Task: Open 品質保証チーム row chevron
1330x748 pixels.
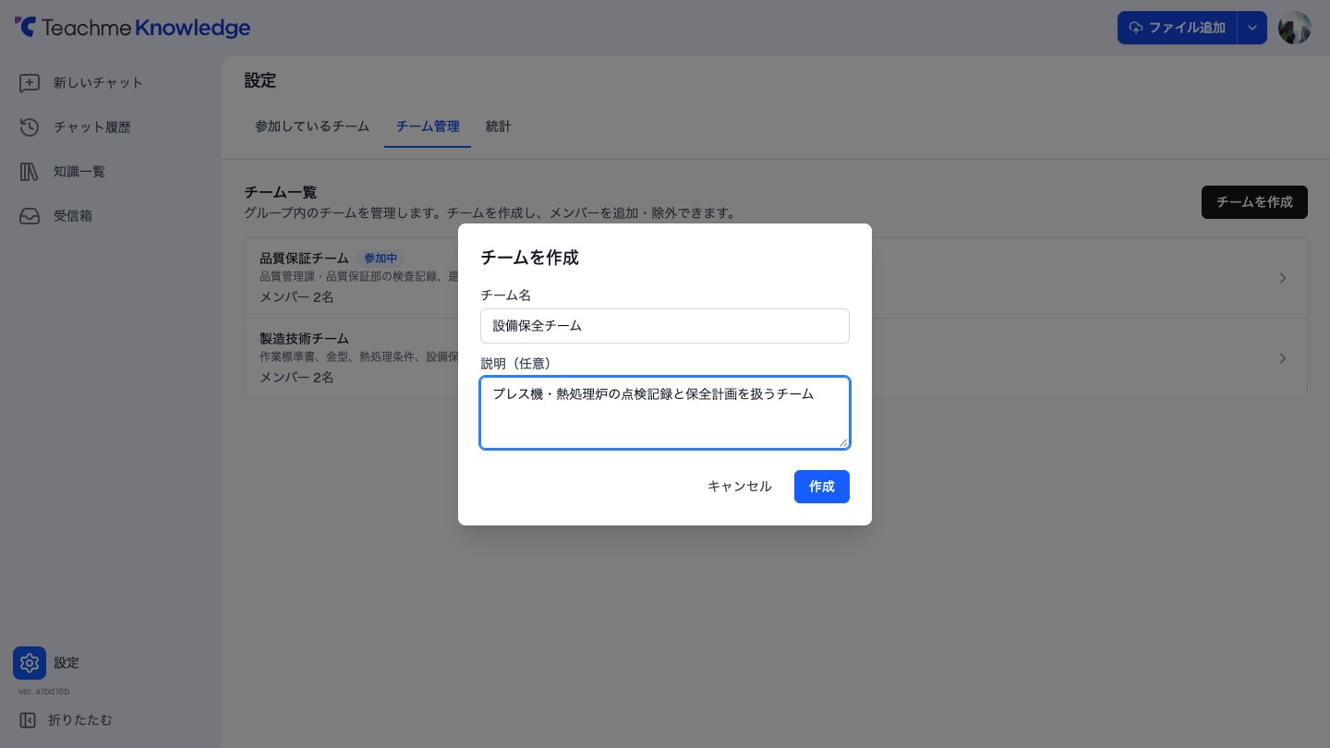Action: point(1283,278)
